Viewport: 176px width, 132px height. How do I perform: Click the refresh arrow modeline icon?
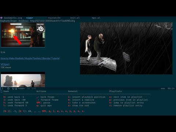pyautogui.click(x=13, y=88)
